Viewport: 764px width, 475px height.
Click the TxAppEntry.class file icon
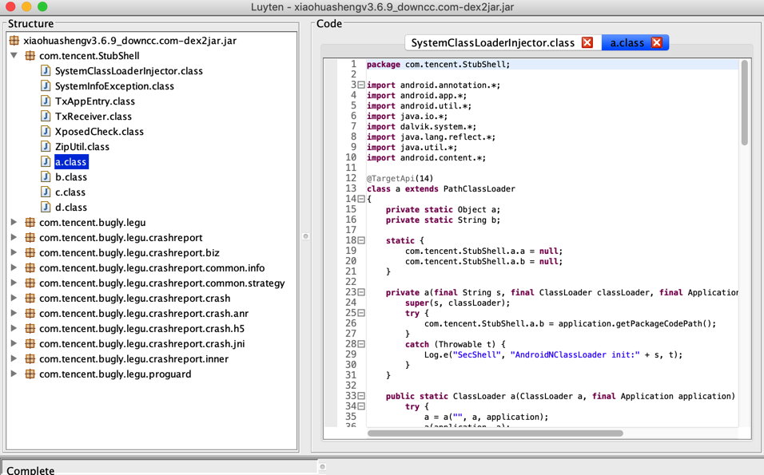click(x=46, y=101)
